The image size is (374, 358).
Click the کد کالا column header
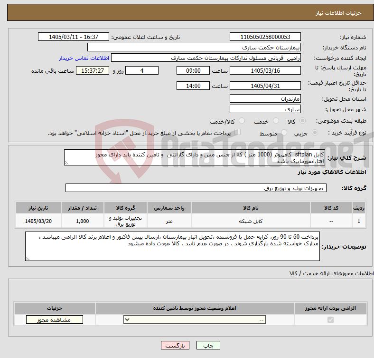[331, 208]
